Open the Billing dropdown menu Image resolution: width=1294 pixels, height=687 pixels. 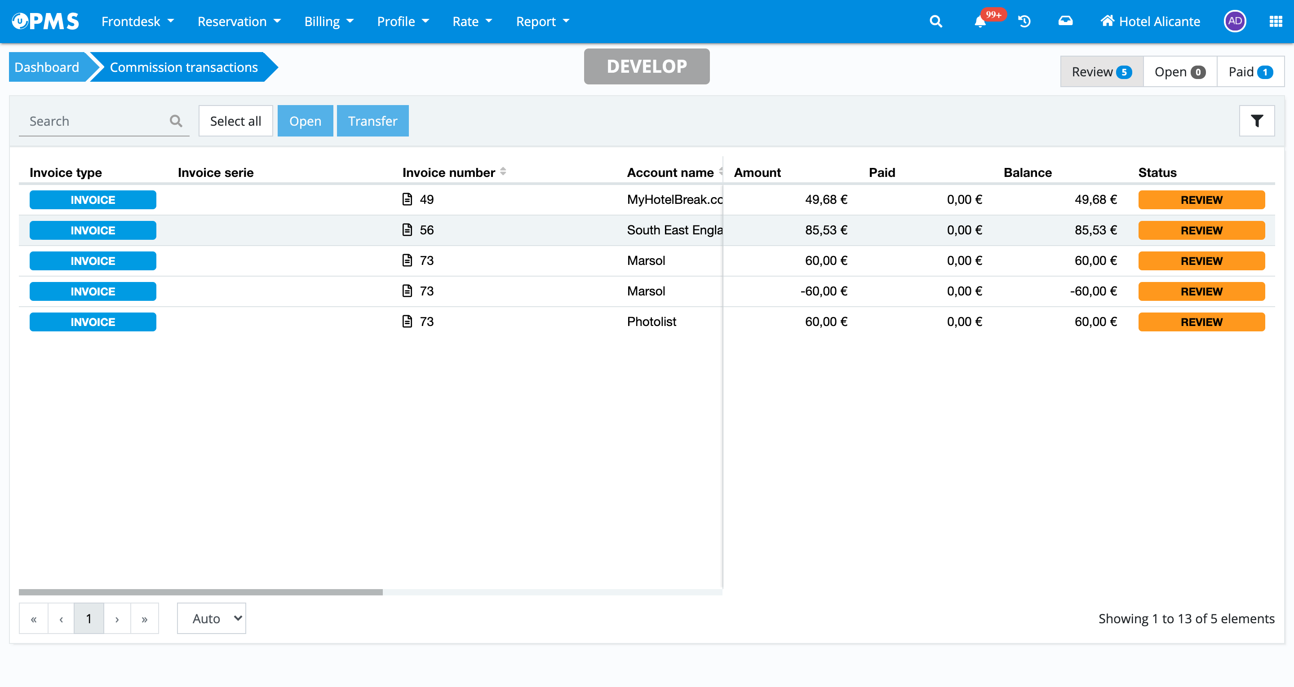pyautogui.click(x=328, y=21)
